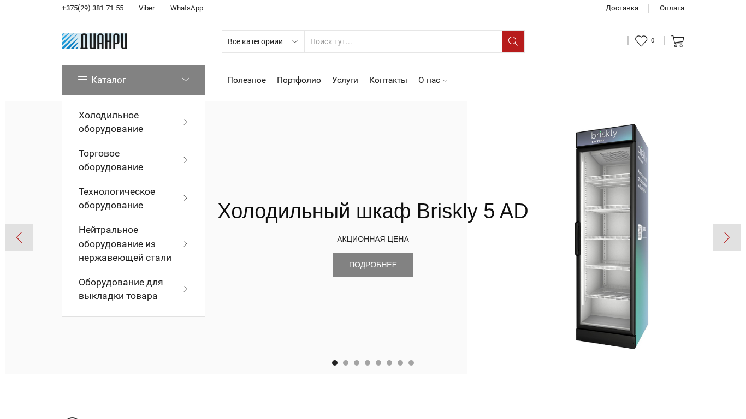Call the phone number +375(29) 381-71-55

pos(93,8)
